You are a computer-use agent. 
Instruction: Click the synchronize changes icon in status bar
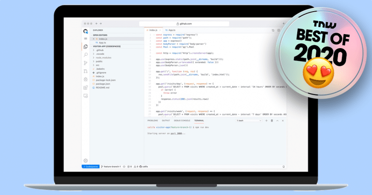(x=124, y=166)
